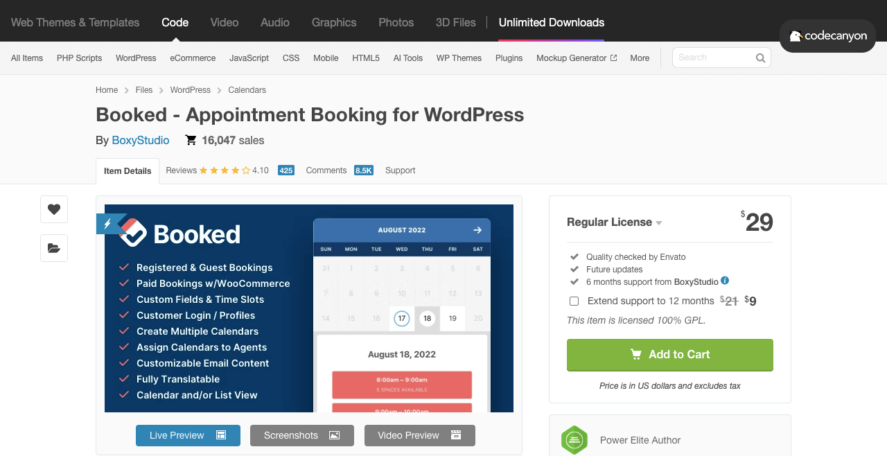Switch to Item Details tab
Image resolution: width=887 pixels, height=456 pixels.
pos(128,171)
